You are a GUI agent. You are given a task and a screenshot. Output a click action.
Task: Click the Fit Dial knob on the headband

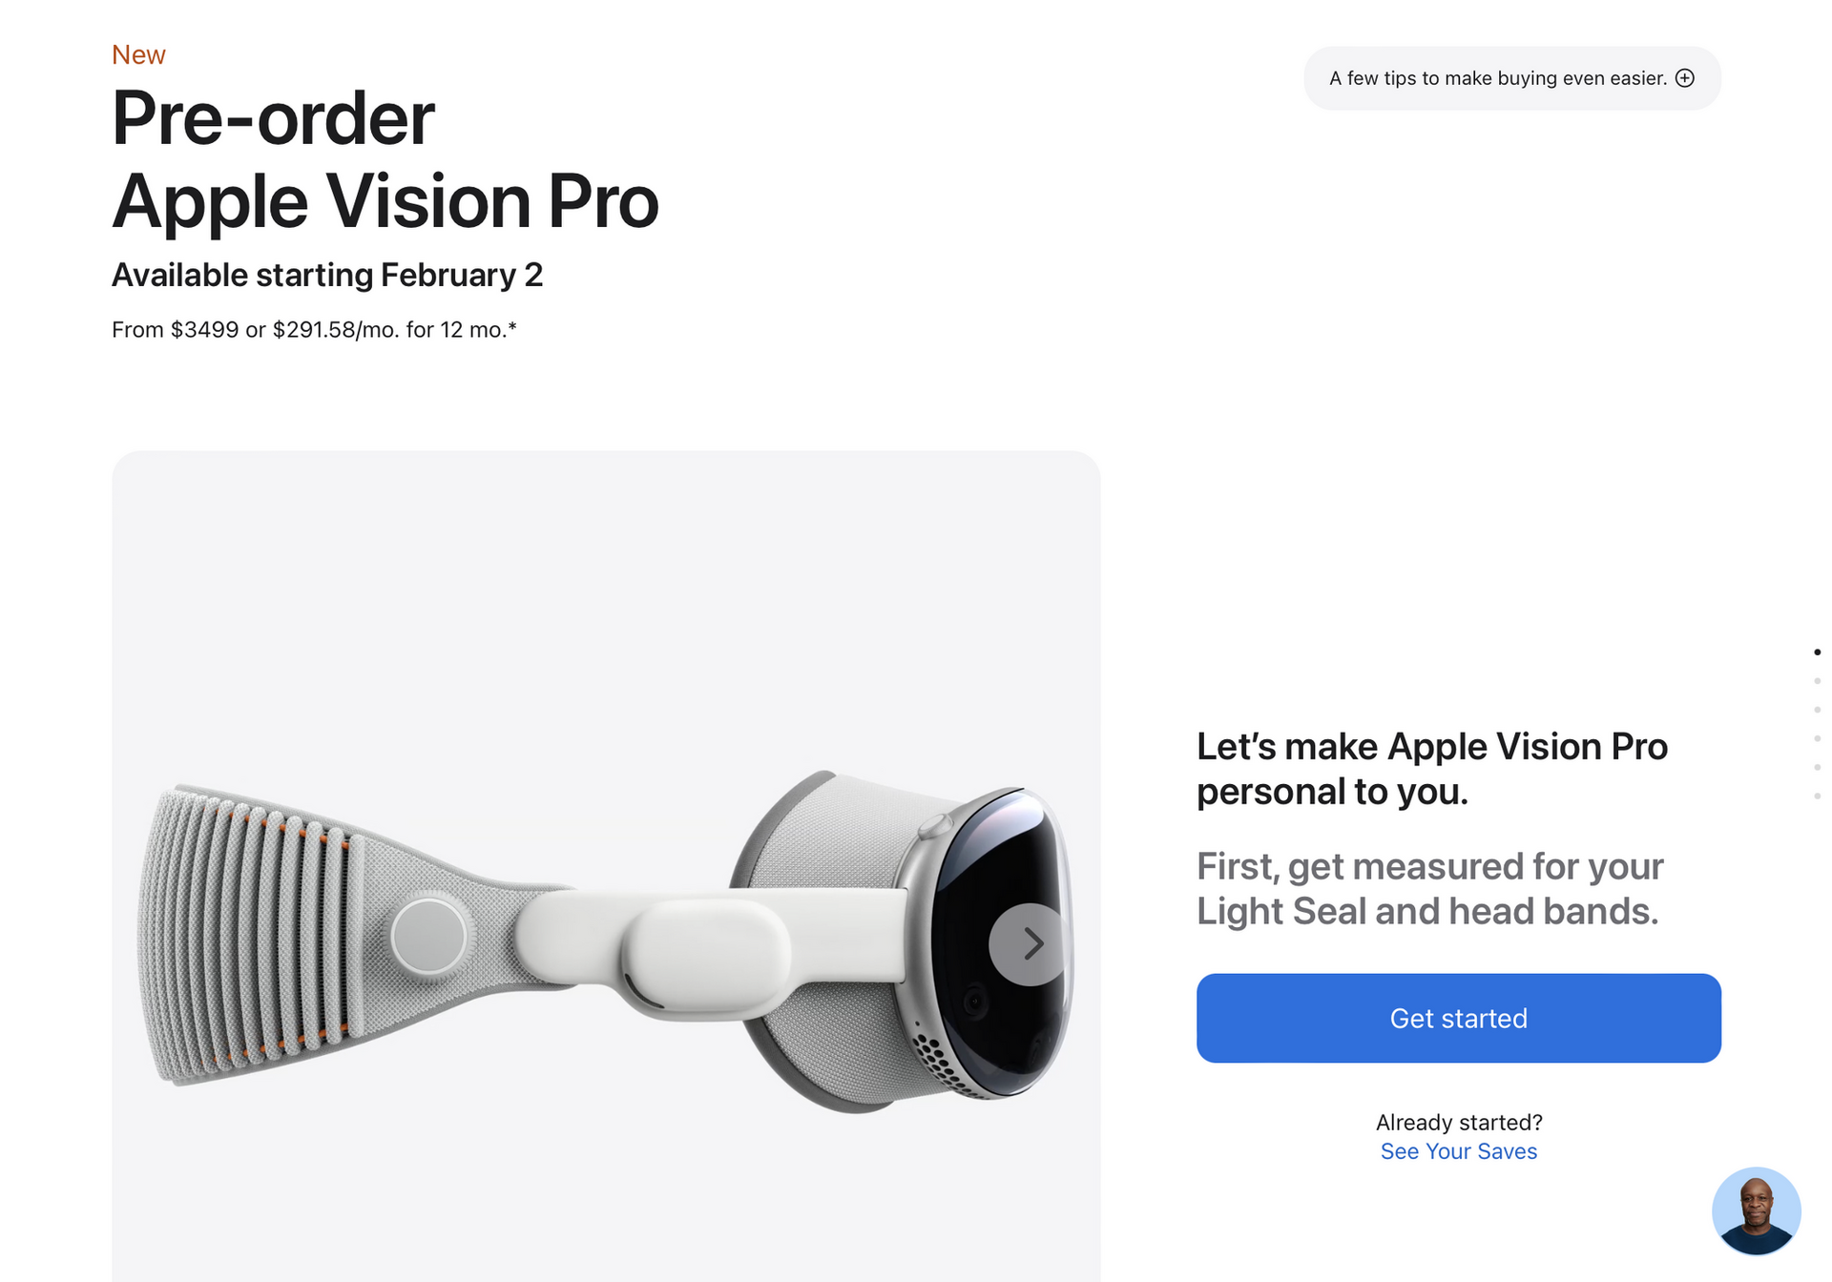(x=429, y=936)
